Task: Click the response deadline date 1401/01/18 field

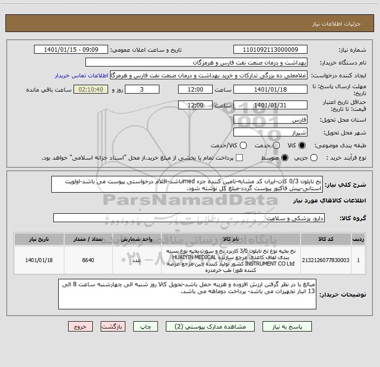Action: pos(270,89)
